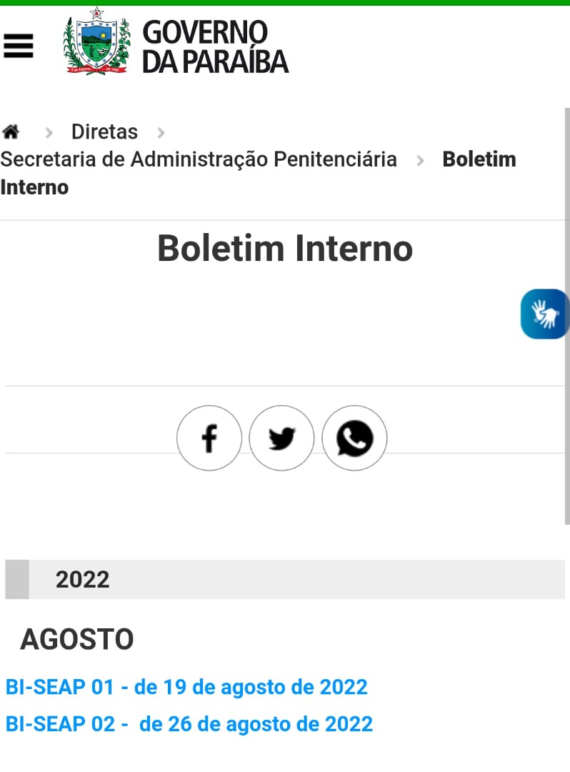Image resolution: width=570 pixels, height=772 pixels.
Task: Open the VLibras sign language accessibility widget
Action: pyautogui.click(x=544, y=314)
